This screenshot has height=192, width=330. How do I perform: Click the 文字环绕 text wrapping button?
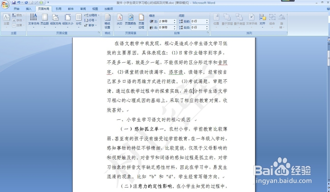coord(251,20)
